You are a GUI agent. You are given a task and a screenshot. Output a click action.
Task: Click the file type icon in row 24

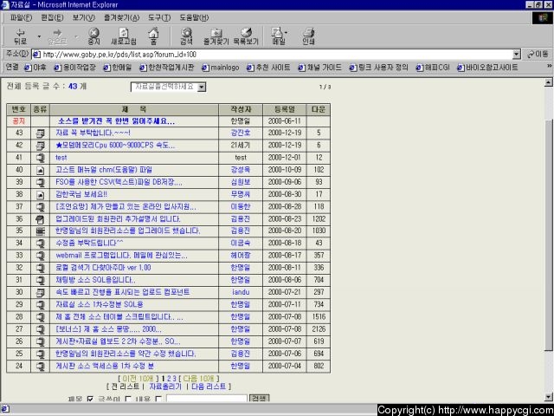click(41, 366)
